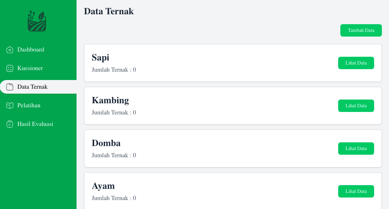The height and width of the screenshot is (209, 389).
Task: Open the Pelatihan section
Action: [29, 105]
